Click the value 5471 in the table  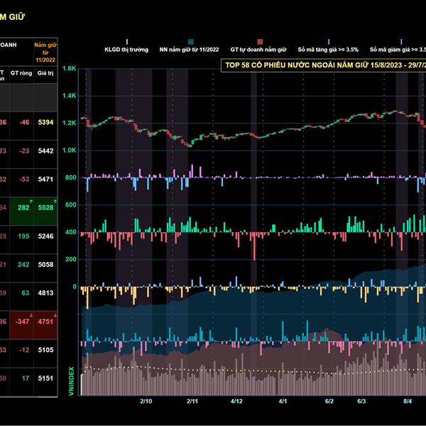[x=45, y=179]
